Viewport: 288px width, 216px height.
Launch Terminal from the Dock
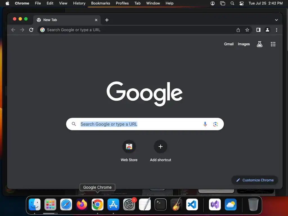click(x=161, y=204)
